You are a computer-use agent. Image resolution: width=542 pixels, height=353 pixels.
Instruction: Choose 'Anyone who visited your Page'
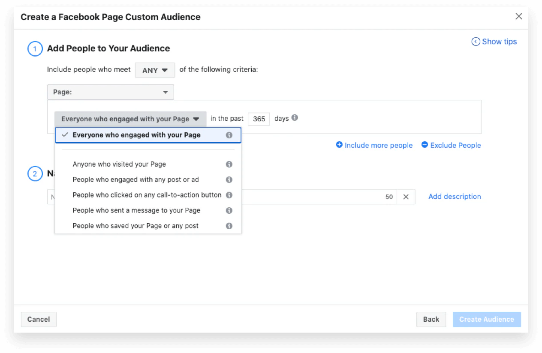(x=148, y=164)
